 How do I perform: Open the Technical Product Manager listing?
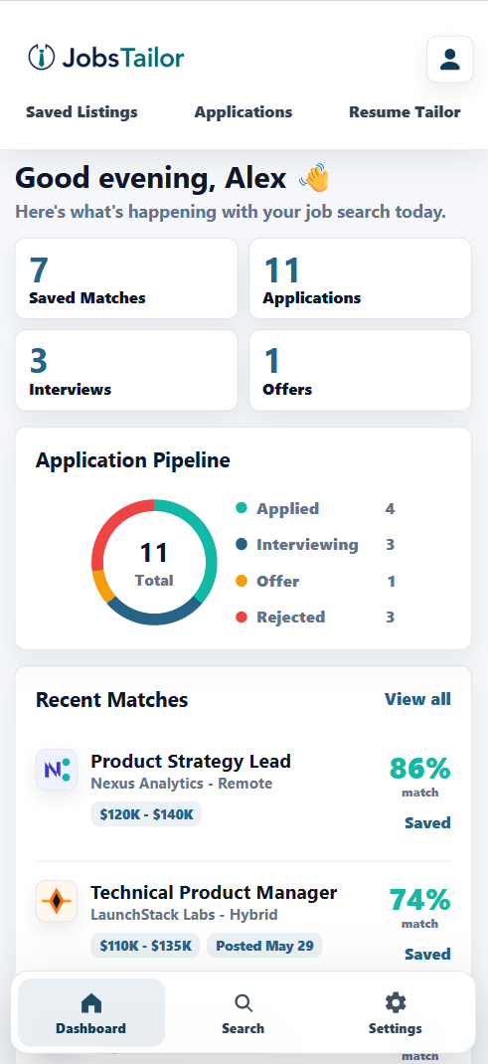tap(214, 892)
